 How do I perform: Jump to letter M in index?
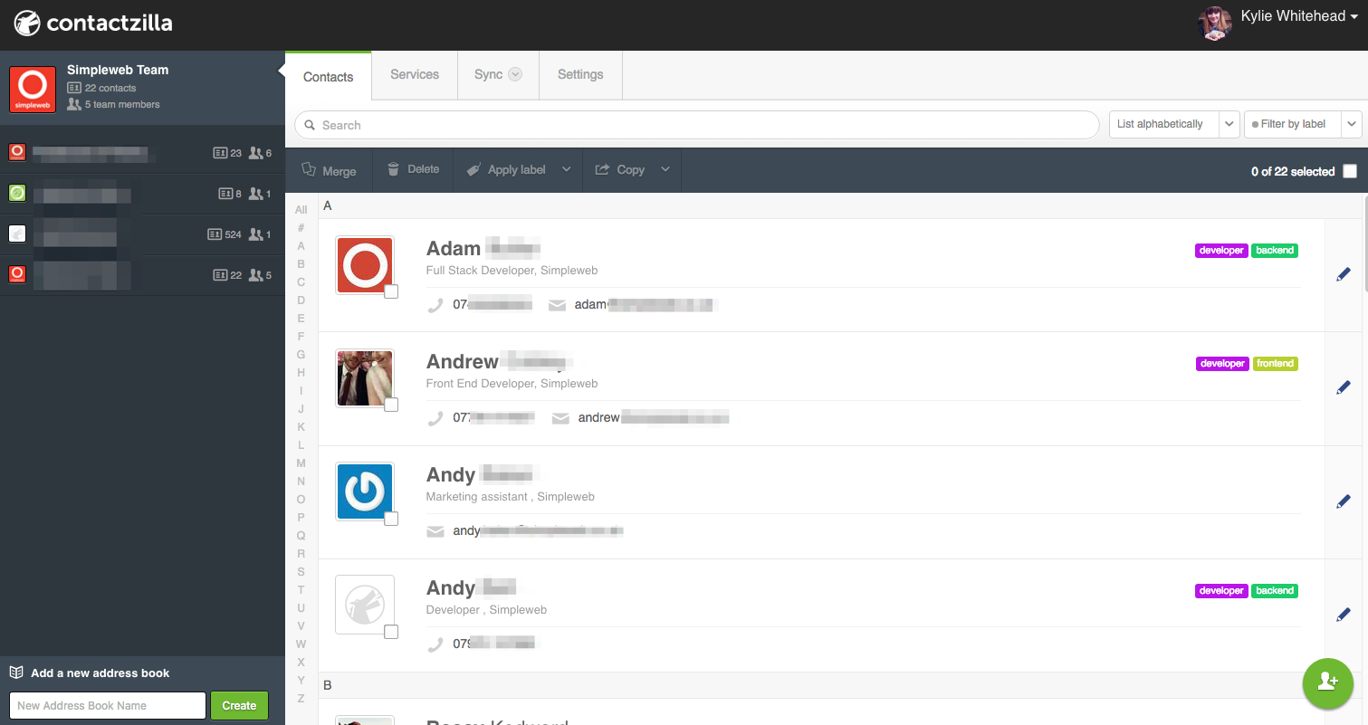301,463
